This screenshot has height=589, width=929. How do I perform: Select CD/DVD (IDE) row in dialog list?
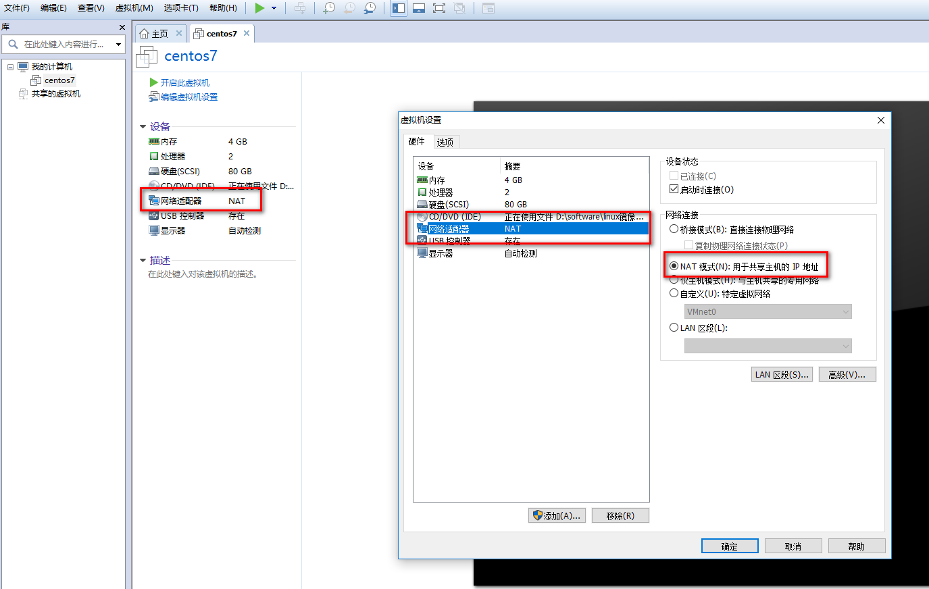(x=531, y=217)
